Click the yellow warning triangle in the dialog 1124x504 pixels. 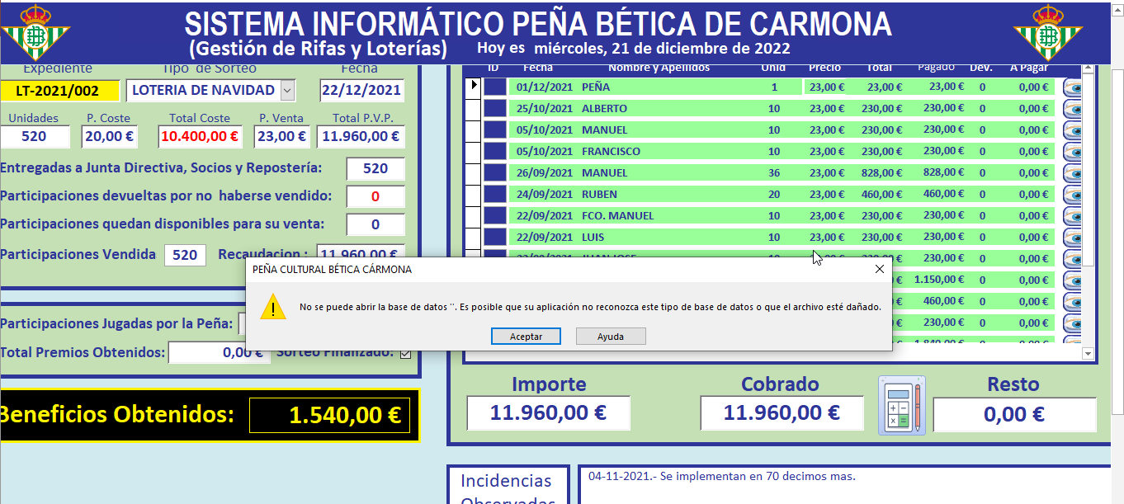click(x=273, y=309)
